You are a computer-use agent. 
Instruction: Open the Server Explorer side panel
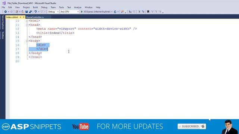tap(3, 22)
